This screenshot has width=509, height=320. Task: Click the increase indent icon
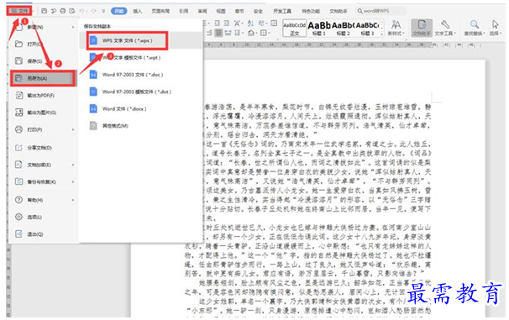click(x=227, y=24)
